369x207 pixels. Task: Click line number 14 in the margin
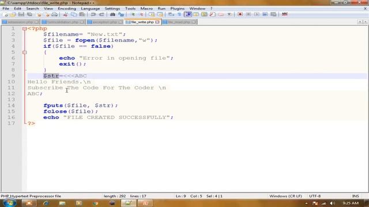(x=11, y=106)
